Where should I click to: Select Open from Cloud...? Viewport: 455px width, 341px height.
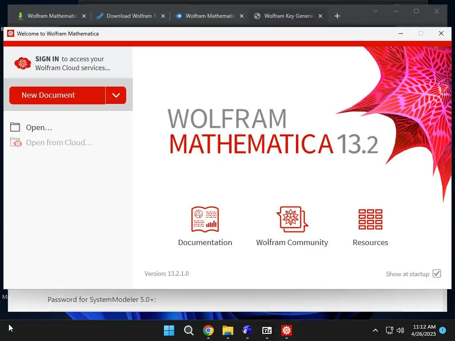[x=59, y=143]
